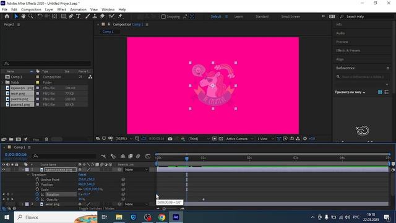Screen dimensions: 396x223
Task: Open the viewer magnification dropdown
Action: (x=124, y=139)
